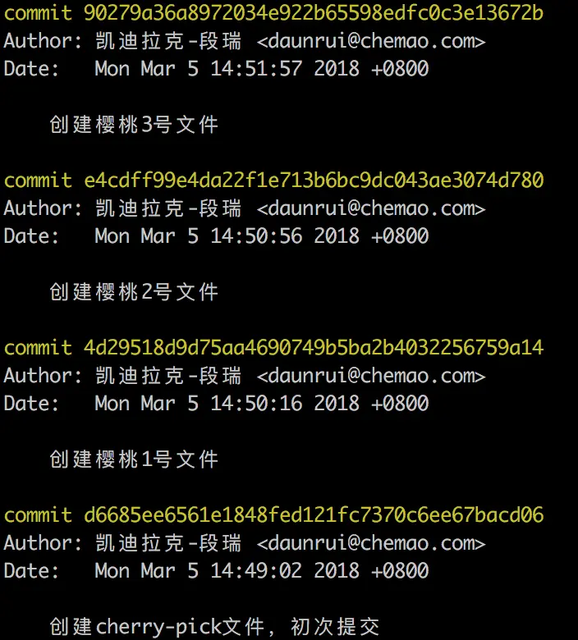Click the commit message 创建樱桃3号文件
Viewport: 578px width, 640px height.
click(x=134, y=125)
